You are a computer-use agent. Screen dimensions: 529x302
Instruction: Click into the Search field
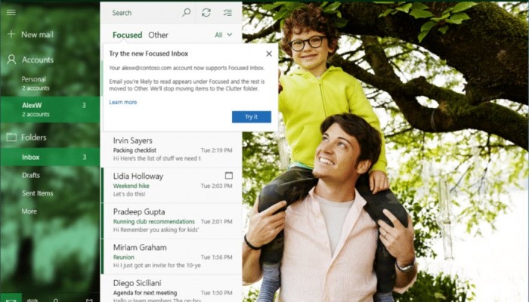(144, 13)
